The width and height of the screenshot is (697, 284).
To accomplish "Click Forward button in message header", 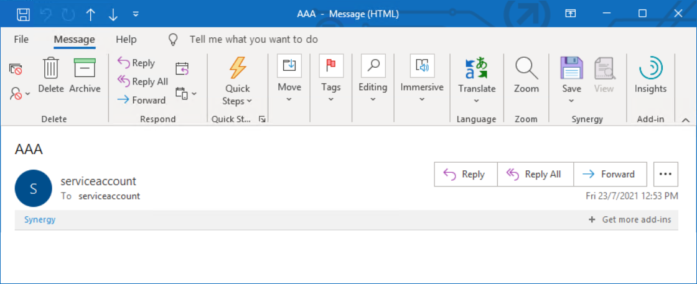I will 610,174.
